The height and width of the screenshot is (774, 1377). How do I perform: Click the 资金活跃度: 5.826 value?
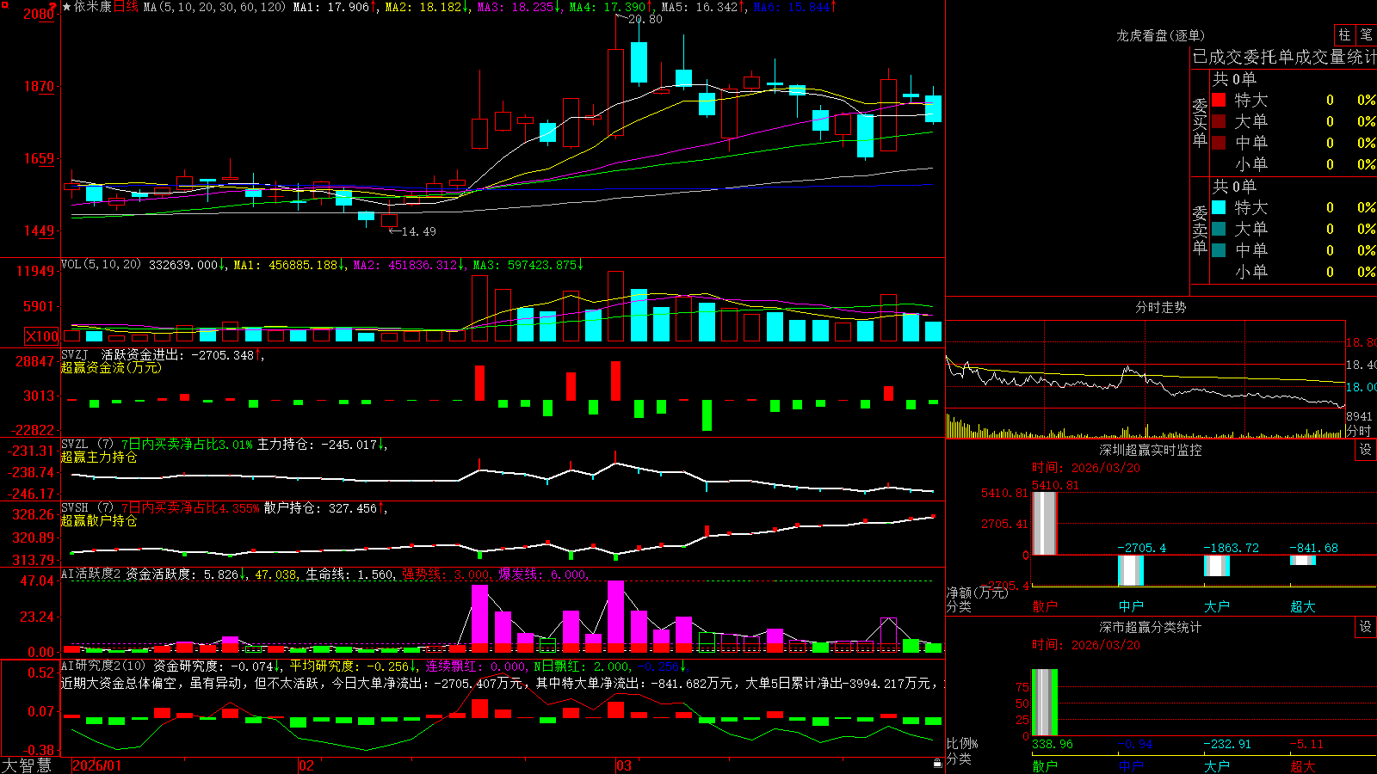[x=186, y=574]
